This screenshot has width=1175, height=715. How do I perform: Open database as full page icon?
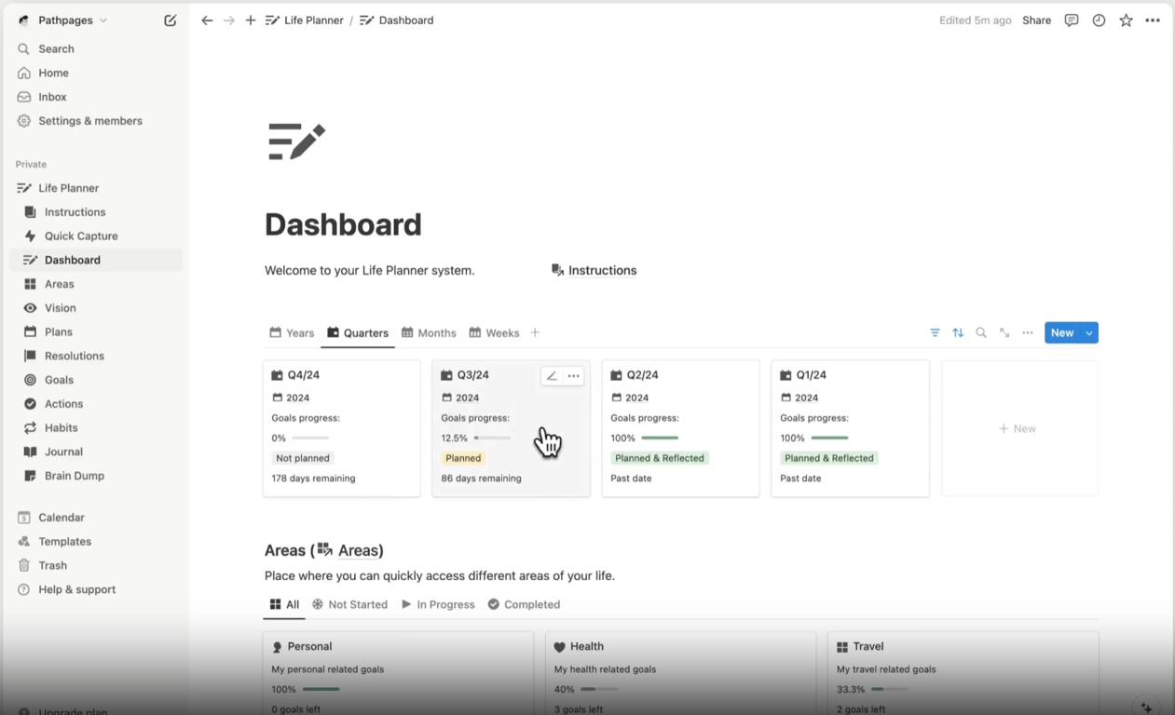[x=1004, y=332]
